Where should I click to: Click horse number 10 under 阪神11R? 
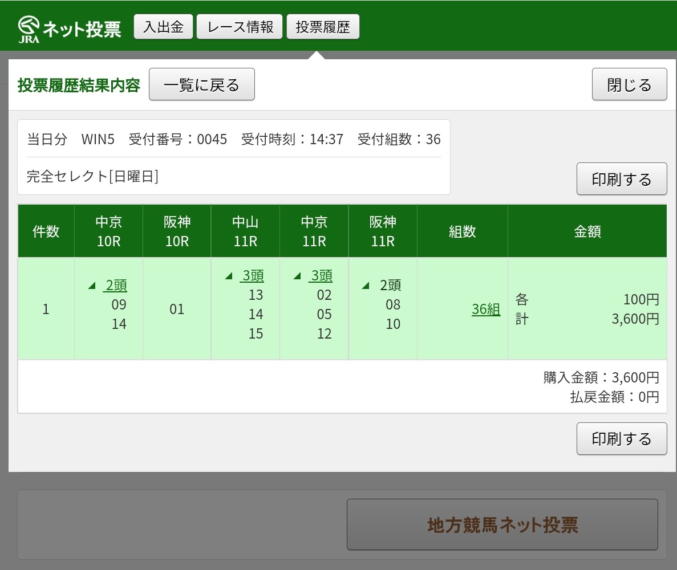pos(393,324)
